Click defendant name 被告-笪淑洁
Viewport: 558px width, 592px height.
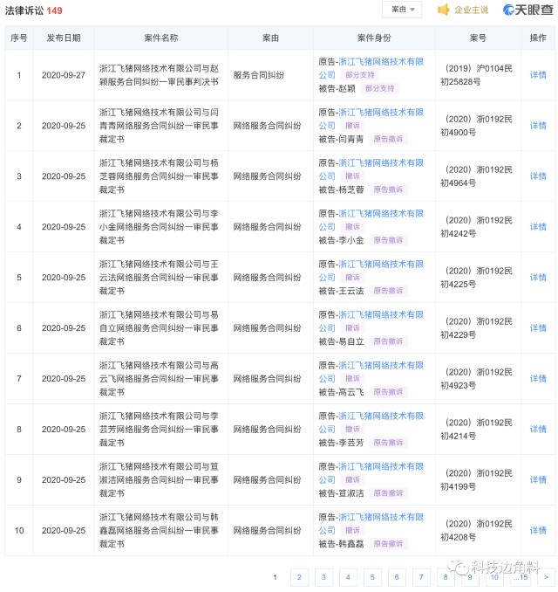(x=341, y=493)
